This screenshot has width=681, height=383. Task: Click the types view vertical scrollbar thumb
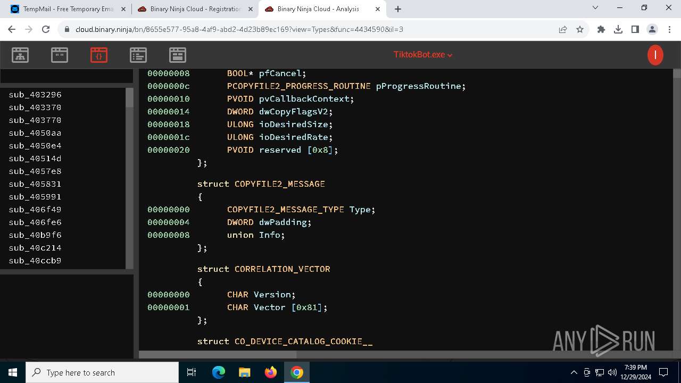pyautogui.click(x=677, y=74)
